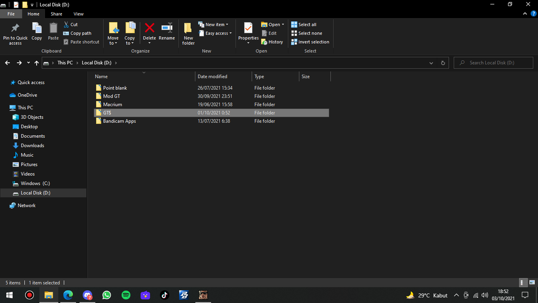Open the Move to dropdown

113,34
